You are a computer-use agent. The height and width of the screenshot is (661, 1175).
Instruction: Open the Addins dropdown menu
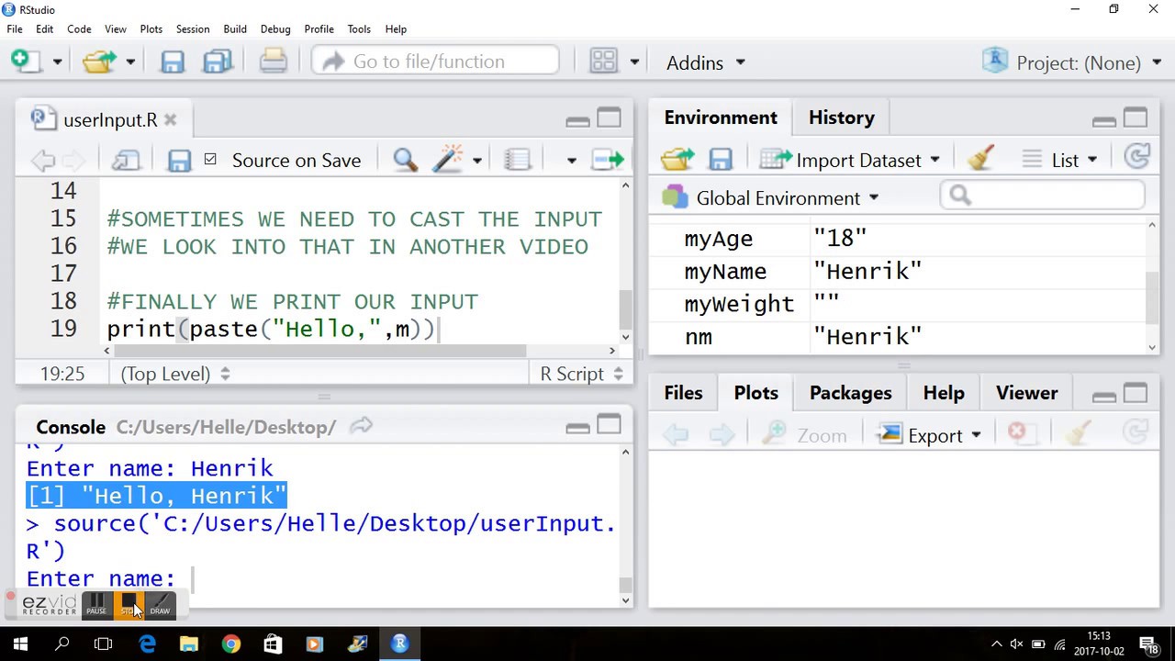705,62
